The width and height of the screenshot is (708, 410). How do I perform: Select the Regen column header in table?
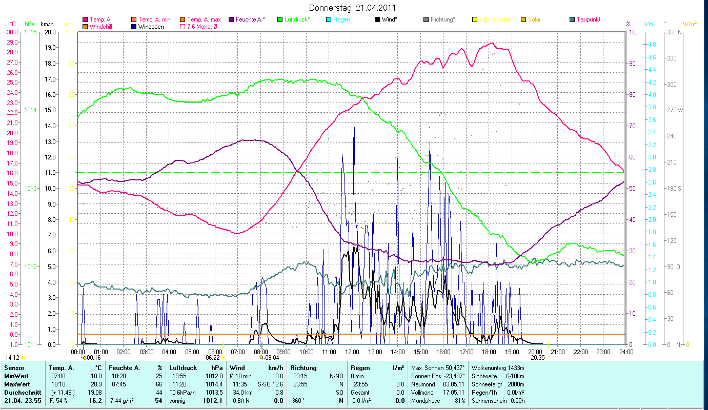[x=359, y=367]
